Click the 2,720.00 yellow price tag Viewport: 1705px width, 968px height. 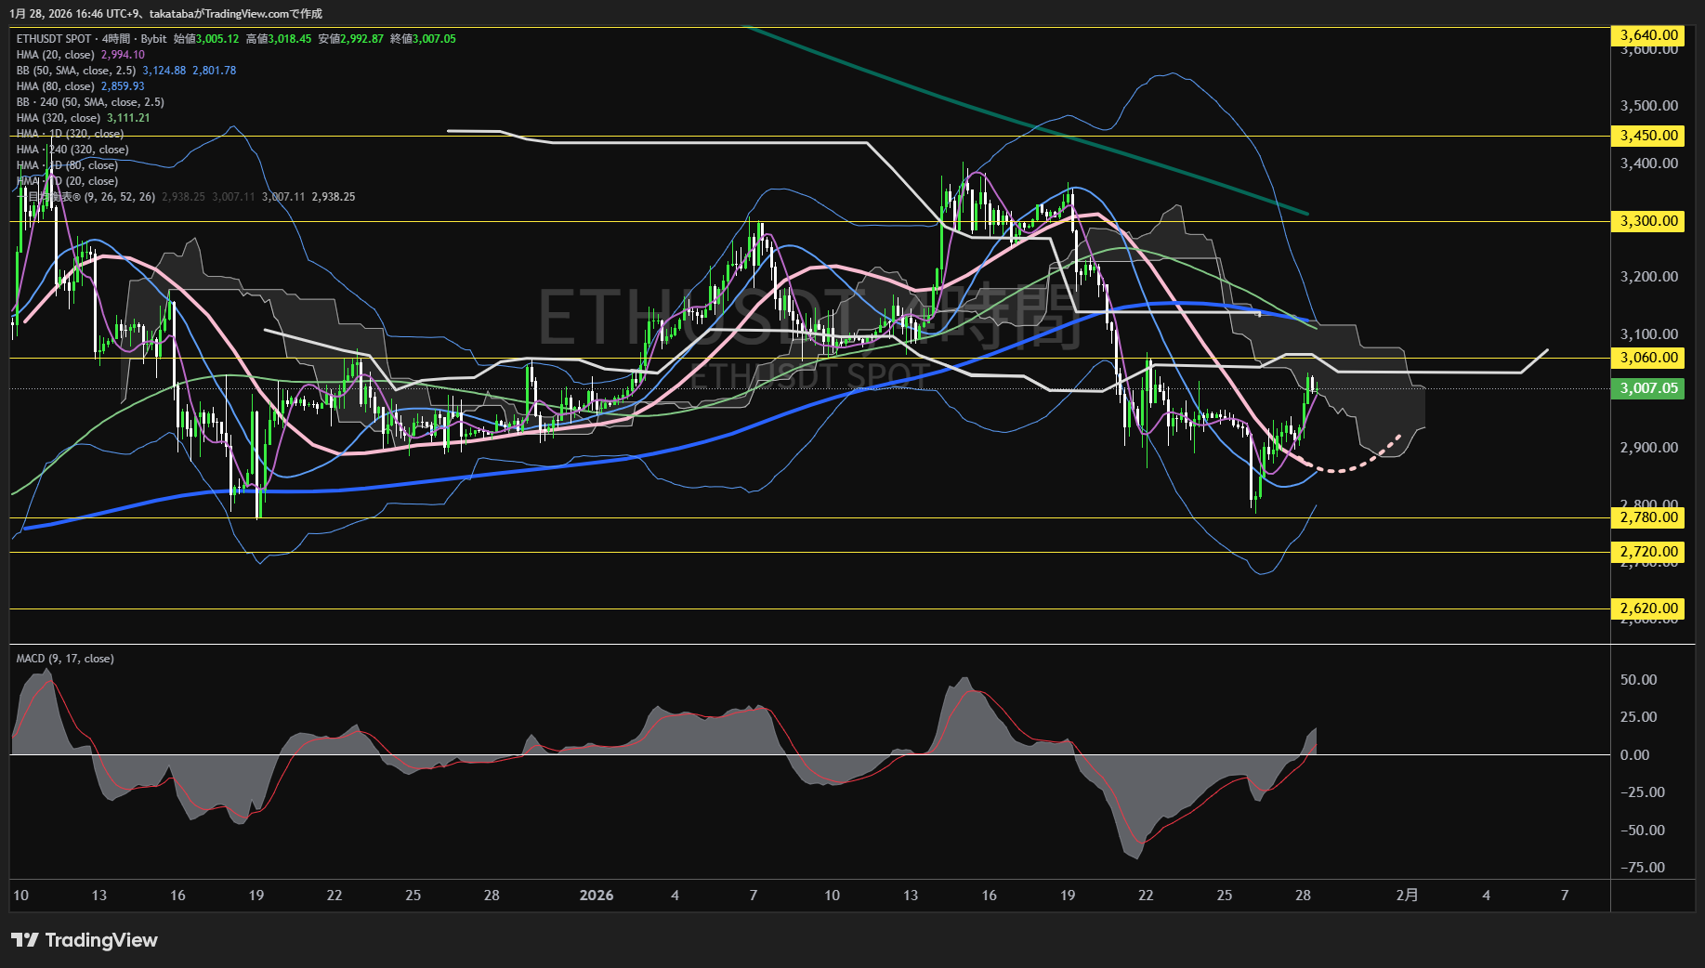coord(1648,552)
